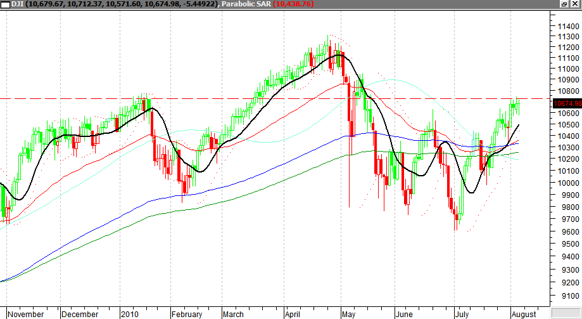Viewport: 582px width, 319px height.
Task: Click the February date axis label
Action: coord(187,314)
